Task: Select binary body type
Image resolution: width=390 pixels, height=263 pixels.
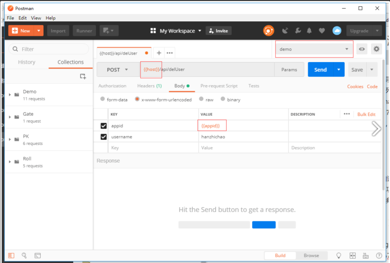Action: pyautogui.click(x=223, y=99)
